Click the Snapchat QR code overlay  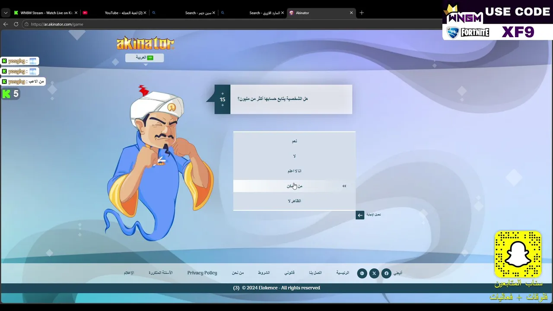[x=518, y=254]
